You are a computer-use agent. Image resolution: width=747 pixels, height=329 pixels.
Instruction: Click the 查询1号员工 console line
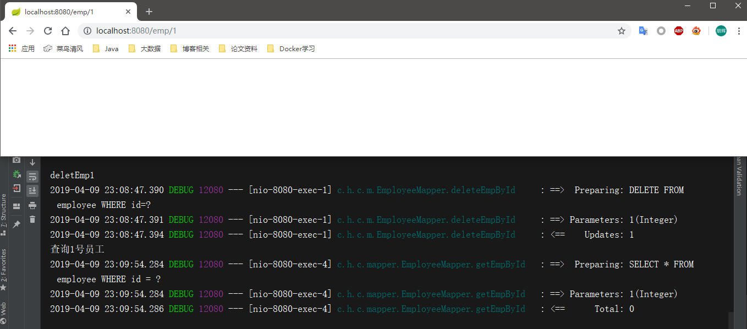click(x=77, y=249)
